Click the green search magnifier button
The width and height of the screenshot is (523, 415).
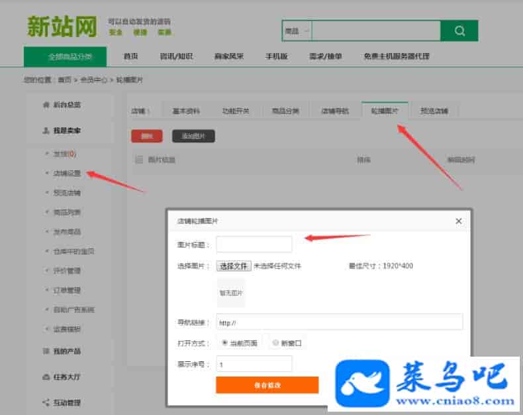pos(459,30)
